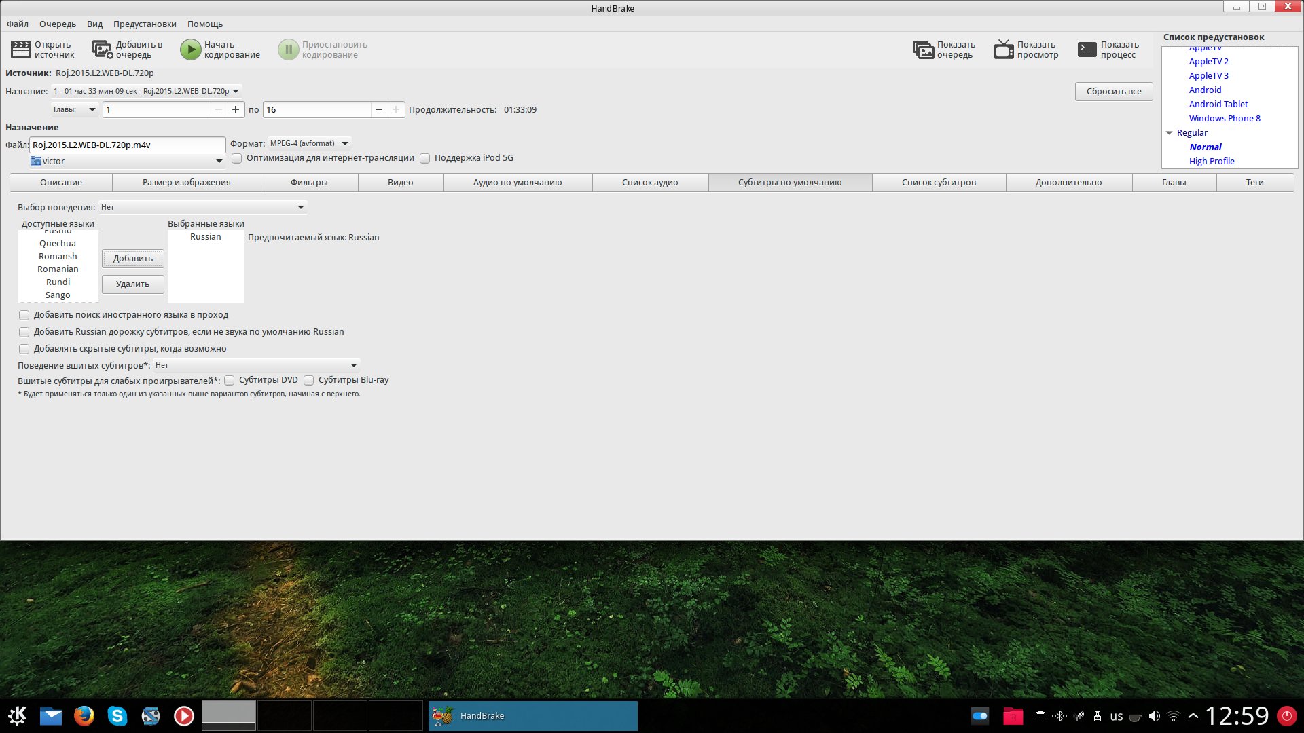Viewport: 1304px width, 733px height.
Task: Enable the web optimization checkbox
Action: (x=237, y=158)
